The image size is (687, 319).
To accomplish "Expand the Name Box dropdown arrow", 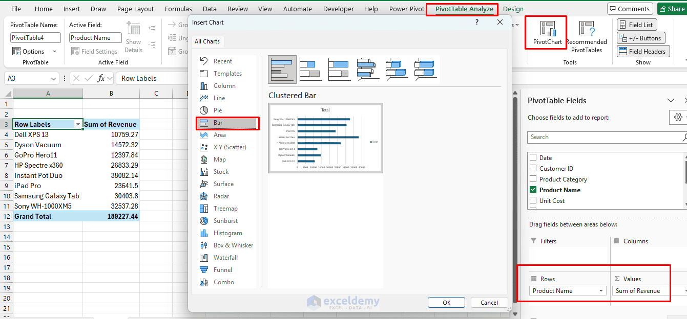I will [x=54, y=79].
